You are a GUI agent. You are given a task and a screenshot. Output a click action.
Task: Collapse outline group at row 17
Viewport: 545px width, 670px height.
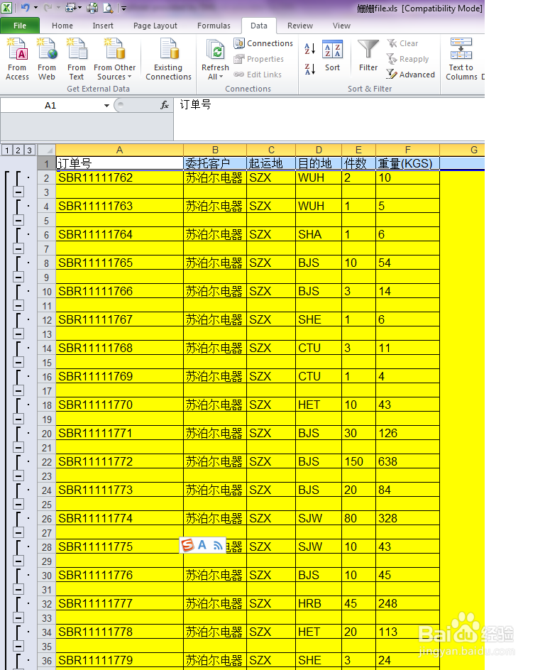pos(18,390)
